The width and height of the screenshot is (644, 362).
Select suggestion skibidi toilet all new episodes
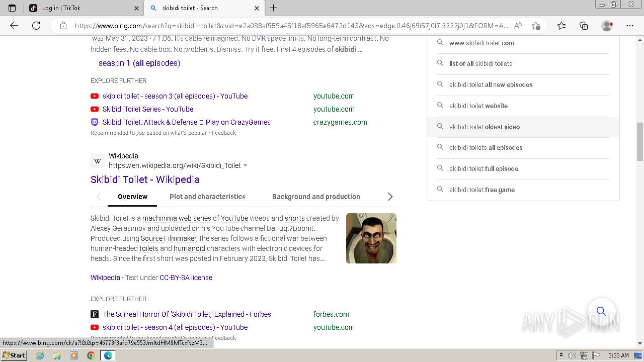coord(523,84)
